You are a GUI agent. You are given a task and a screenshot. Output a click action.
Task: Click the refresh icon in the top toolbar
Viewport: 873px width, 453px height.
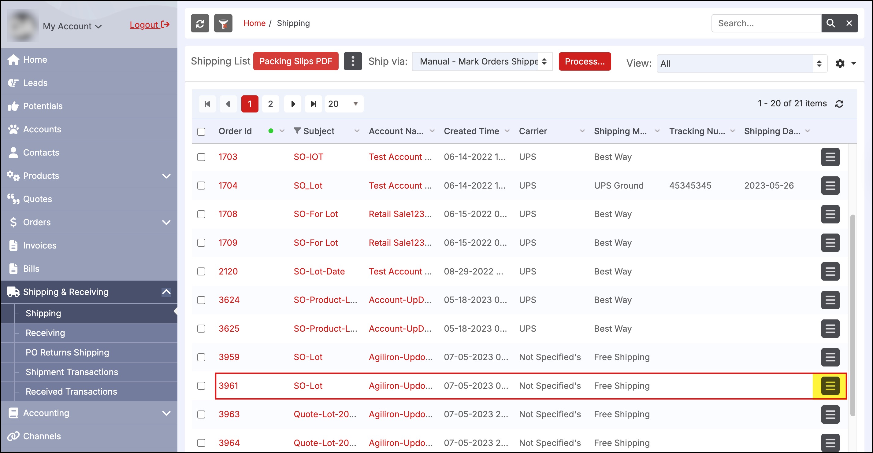coord(200,23)
